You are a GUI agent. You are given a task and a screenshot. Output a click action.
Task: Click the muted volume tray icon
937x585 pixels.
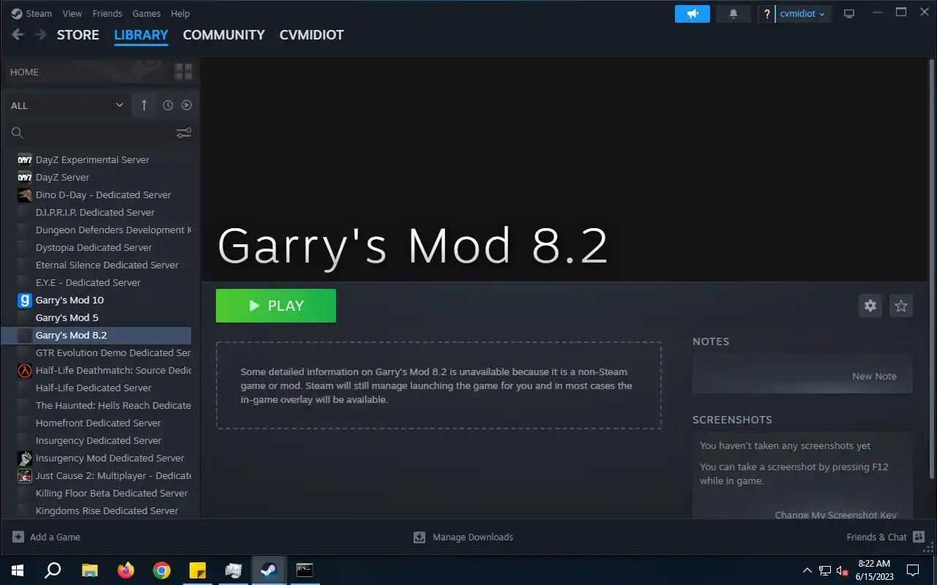842,570
